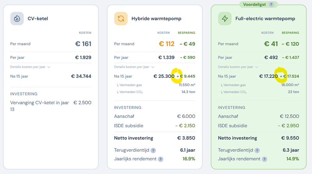Click the ISDE subsidie amount € 2.950

click(x=288, y=125)
